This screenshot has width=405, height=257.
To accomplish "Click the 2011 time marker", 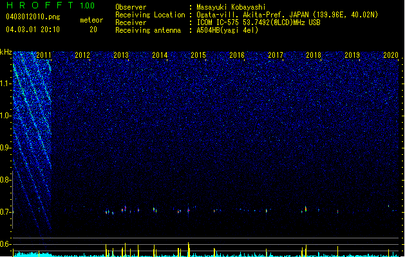I will [44, 55].
